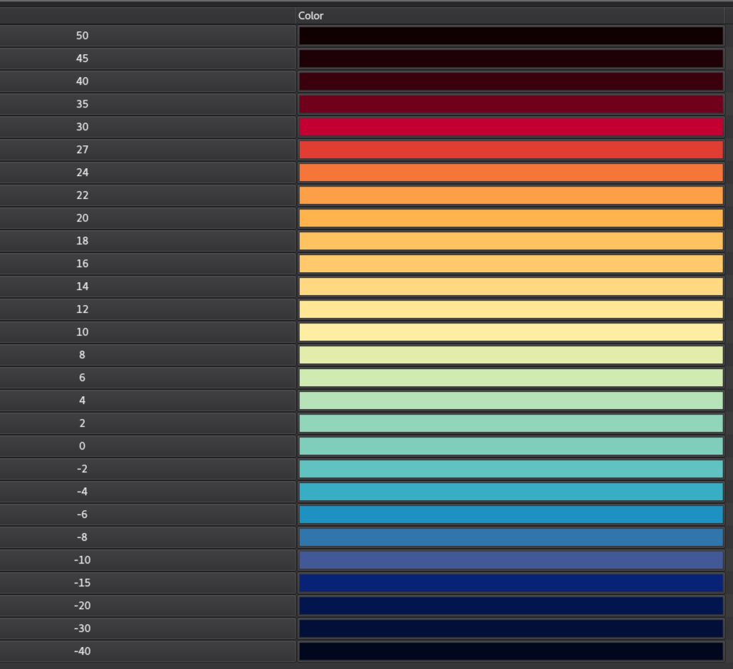Pick the orange color assigned to 24

(509, 172)
